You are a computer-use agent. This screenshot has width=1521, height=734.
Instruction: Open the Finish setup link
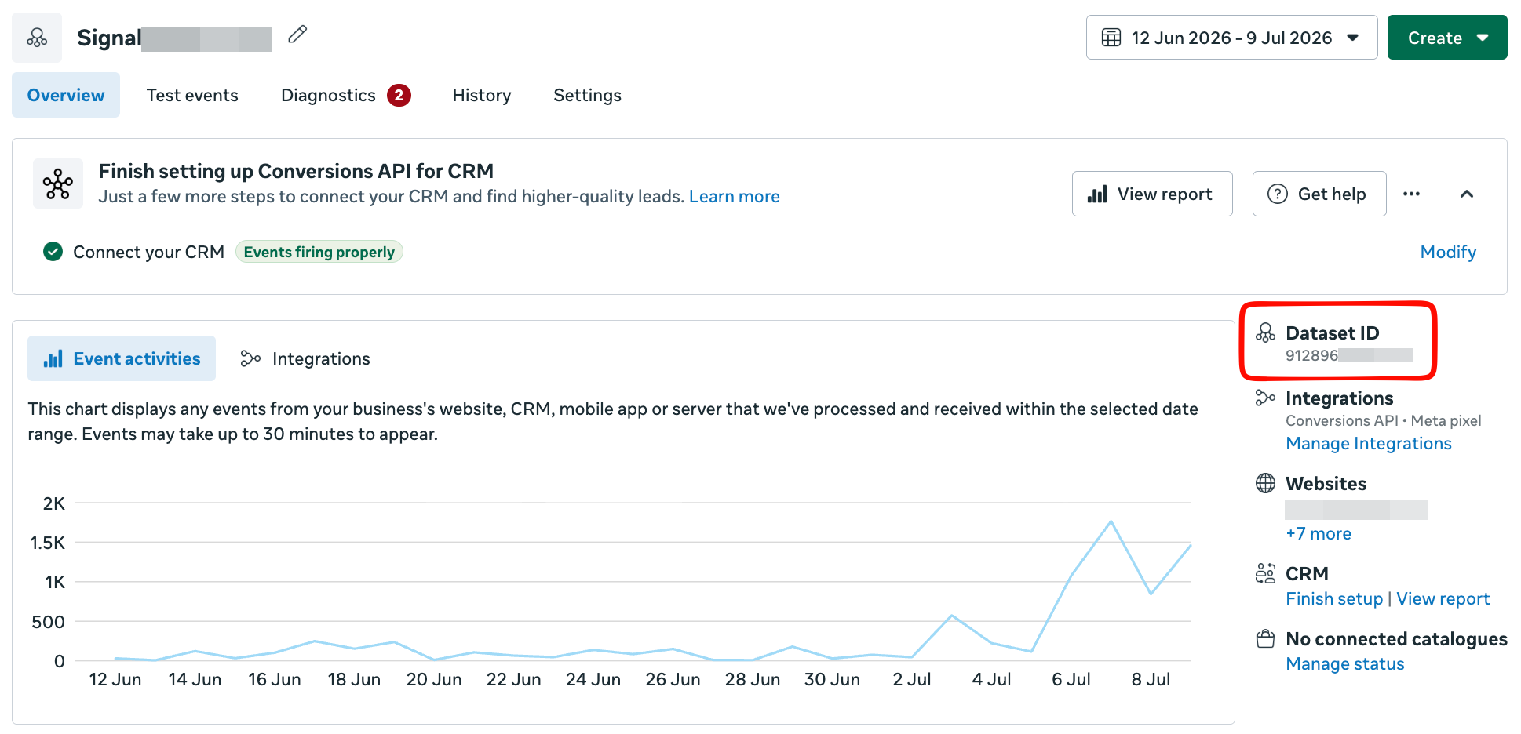click(x=1334, y=598)
